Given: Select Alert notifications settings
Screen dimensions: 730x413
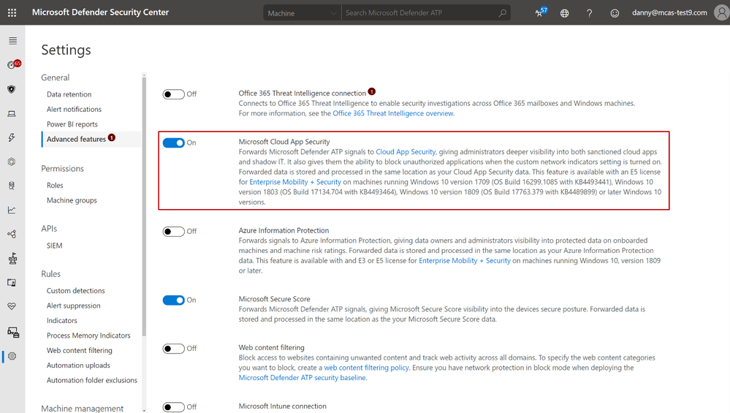Looking at the screenshot, I should 74,109.
